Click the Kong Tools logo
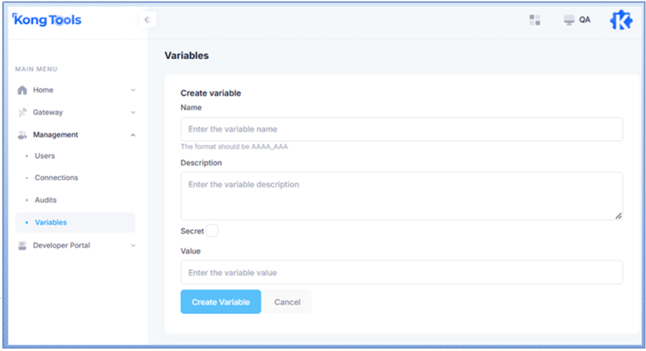This screenshot has height=351, width=646. [47, 21]
